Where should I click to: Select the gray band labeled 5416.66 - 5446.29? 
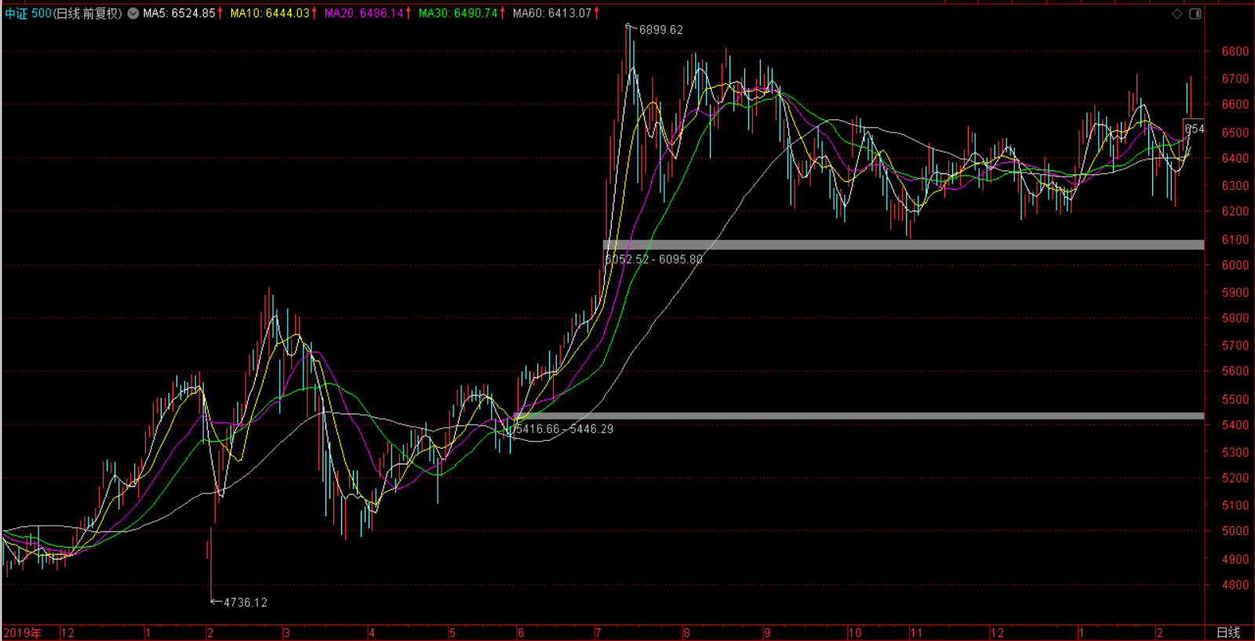tap(858, 416)
